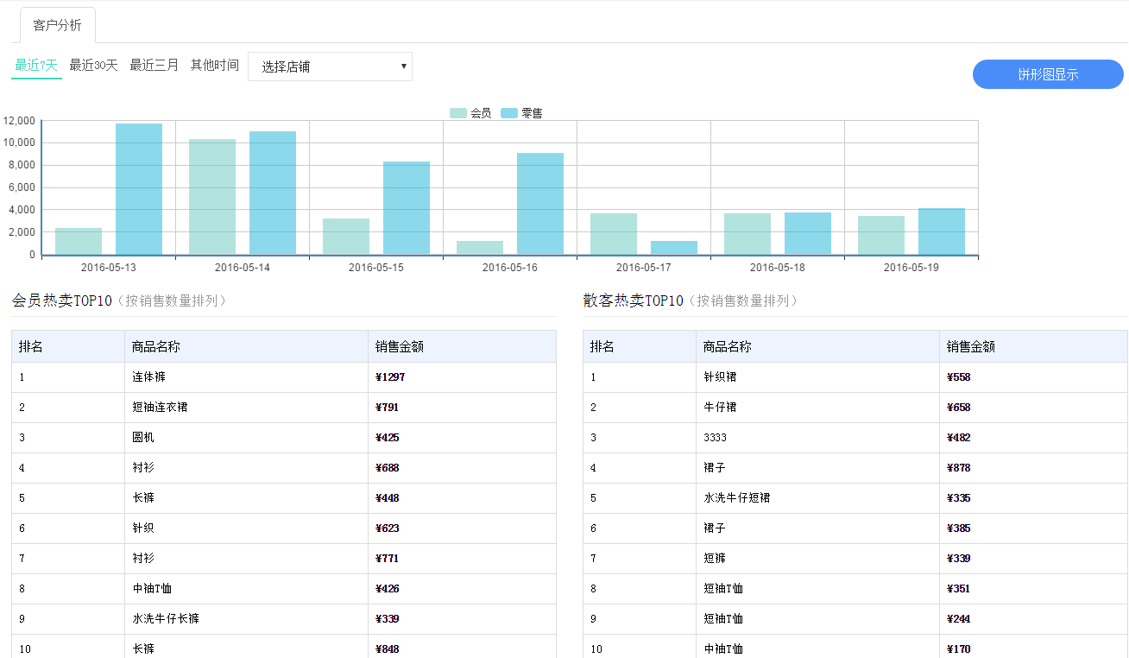This screenshot has width=1129, height=658.
Task: Click the ¥558 sales amount
Action: (959, 377)
